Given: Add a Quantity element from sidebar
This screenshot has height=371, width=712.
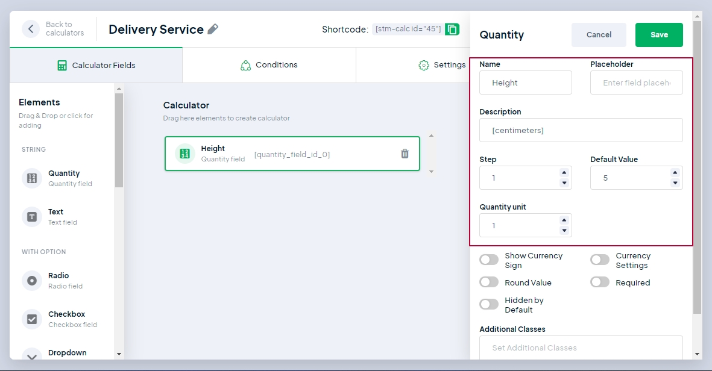Looking at the screenshot, I should tap(64, 178).
